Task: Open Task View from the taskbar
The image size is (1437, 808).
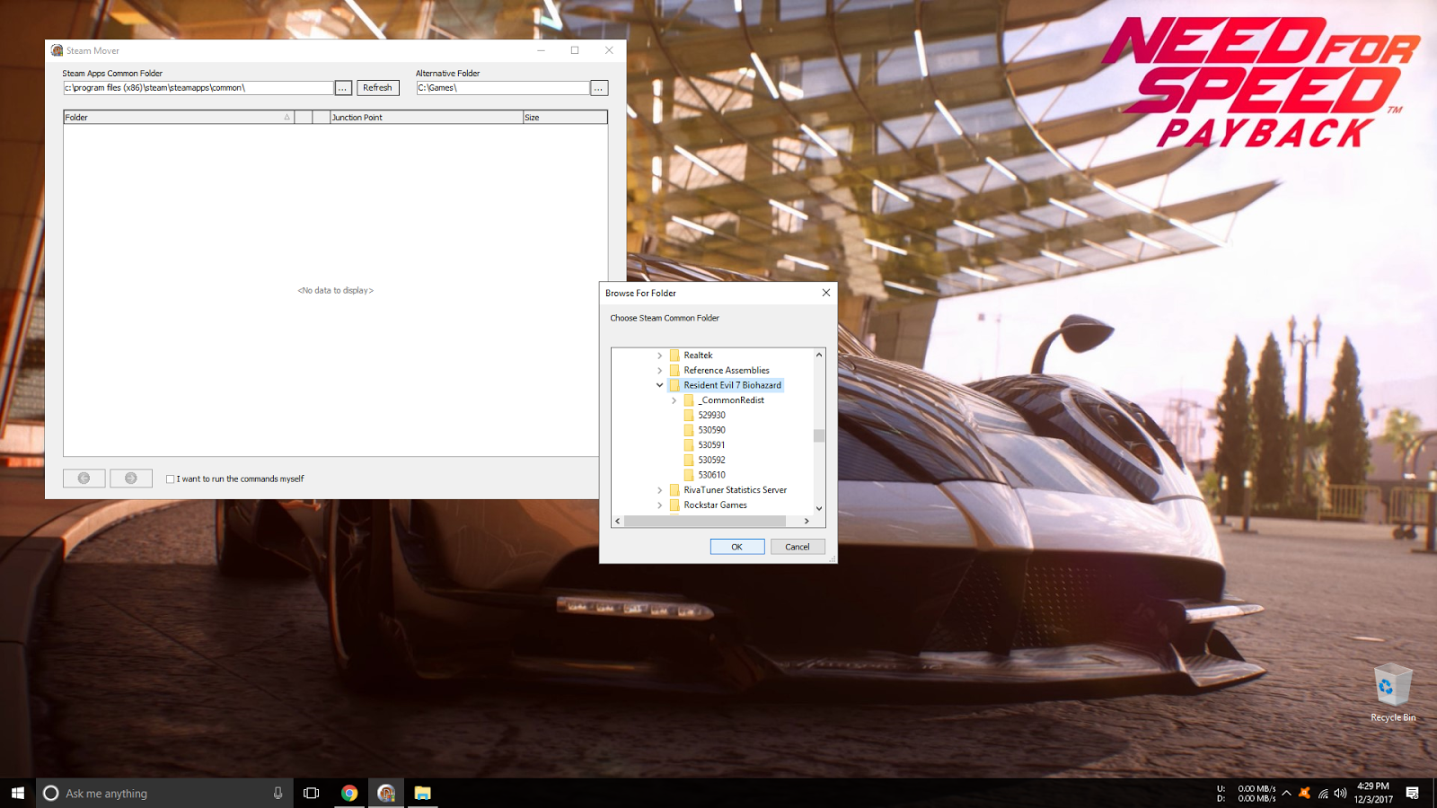Action: tap(312, 793)
